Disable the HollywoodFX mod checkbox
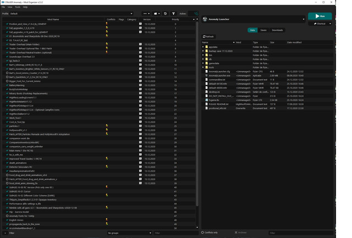The height and width of the screenshot is (238, 352). coord(7,130)
